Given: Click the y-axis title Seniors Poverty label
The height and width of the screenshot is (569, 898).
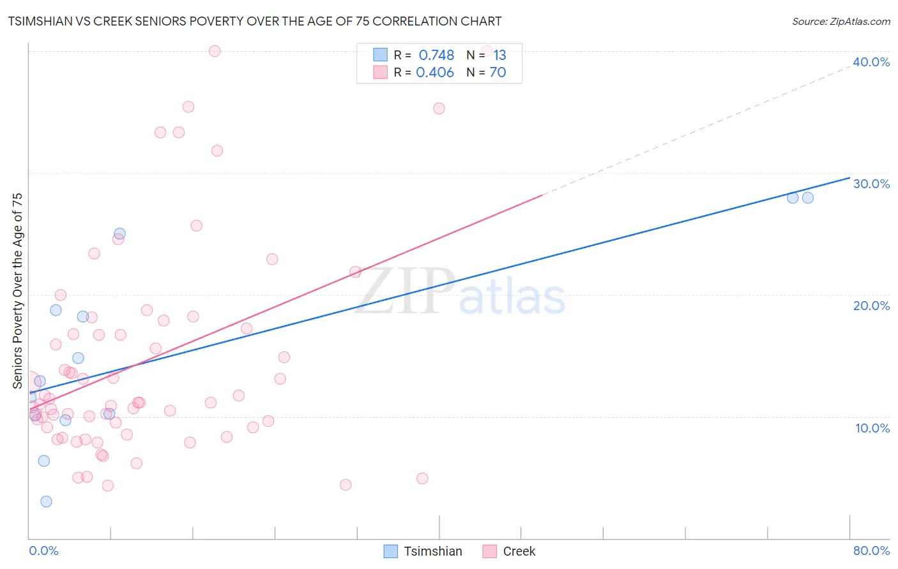Looking at the screenshot, I should point(17,290).
